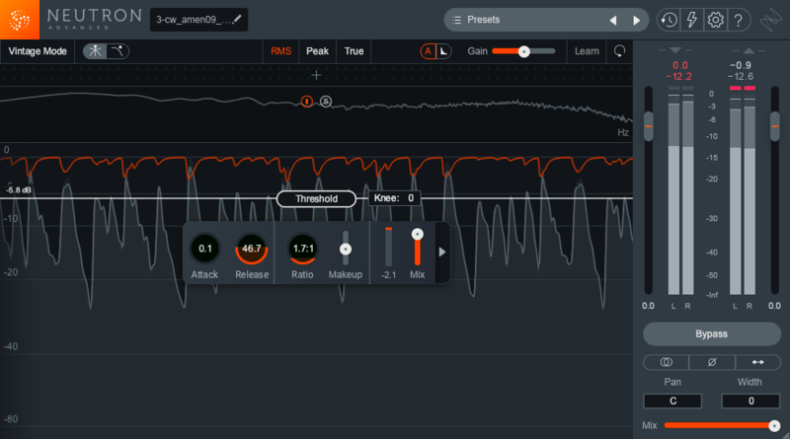Select RMS level detection mode
This screenshot has height=439, width=790.
(x=280, y=51)
